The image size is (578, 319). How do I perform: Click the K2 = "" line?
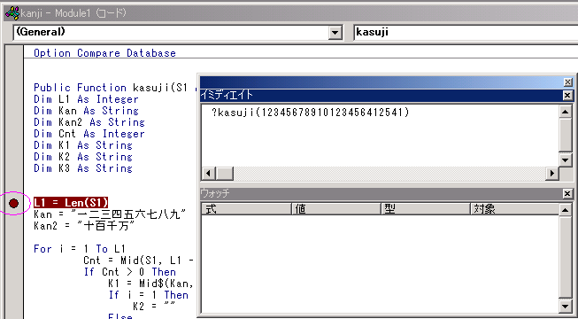point(155,307)
